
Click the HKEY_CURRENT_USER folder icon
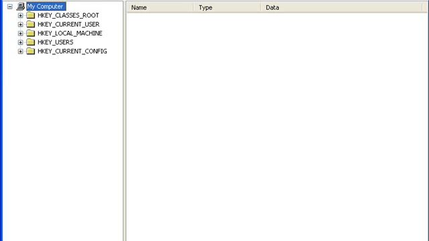click(x=31, y=24)
